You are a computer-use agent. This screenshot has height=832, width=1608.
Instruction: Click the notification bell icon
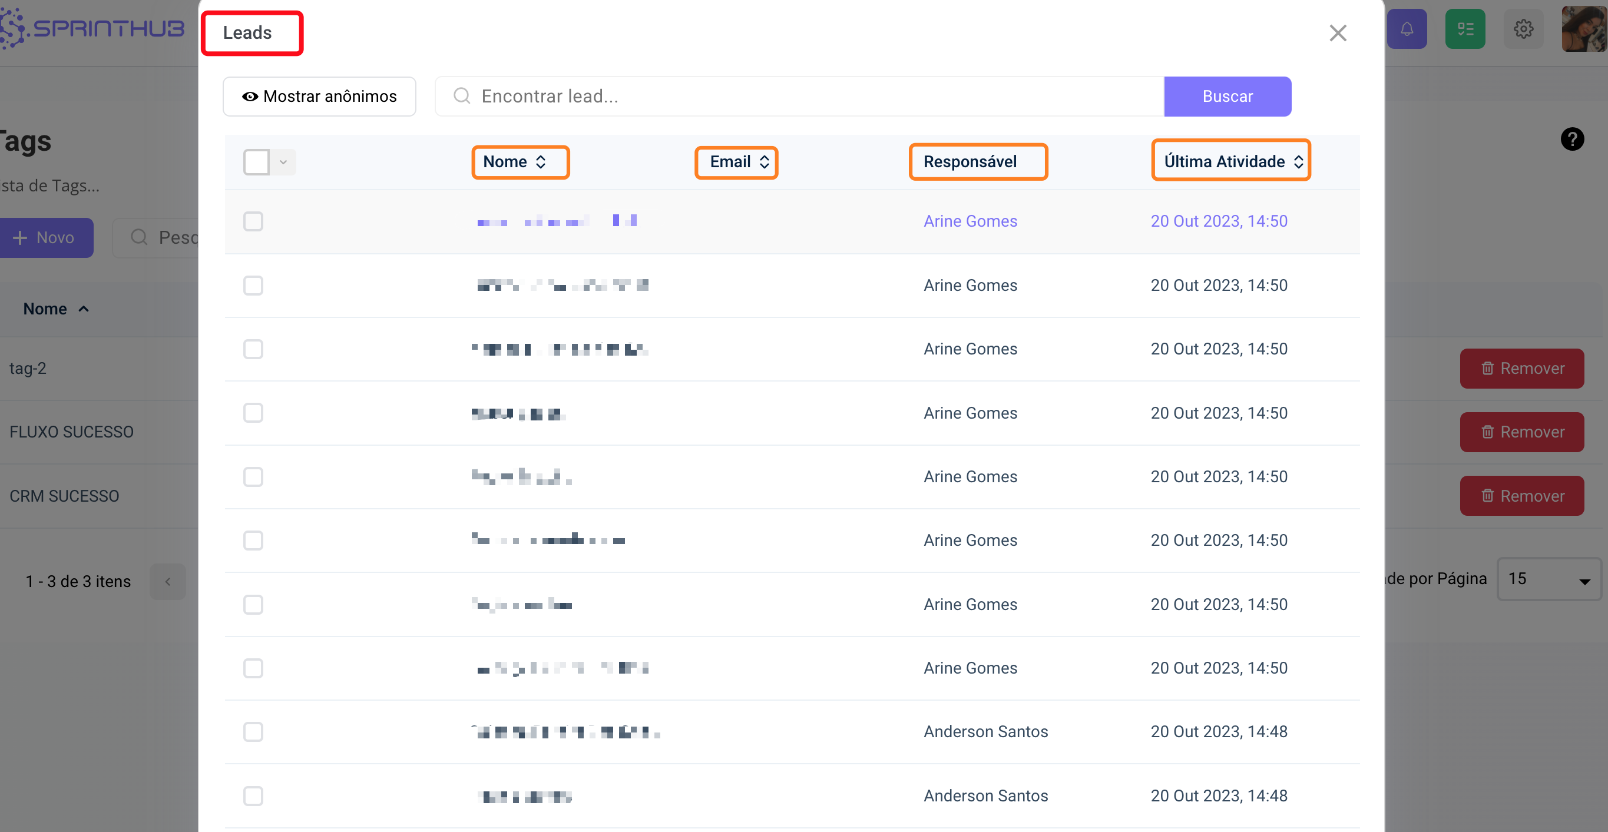click(1407, 29)
